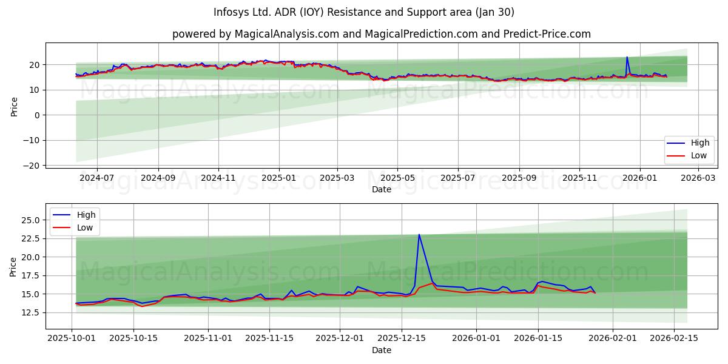Click the 'Price' y-axis title of the bottom chart
Viewport: 728px width, 364px height.
[14, 267]
